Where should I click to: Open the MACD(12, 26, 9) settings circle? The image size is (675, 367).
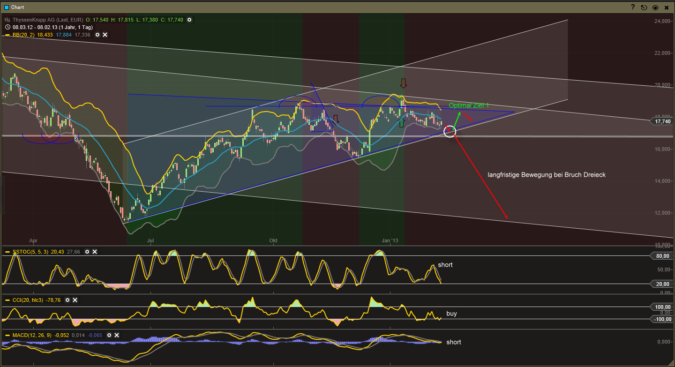click(110, 335)
